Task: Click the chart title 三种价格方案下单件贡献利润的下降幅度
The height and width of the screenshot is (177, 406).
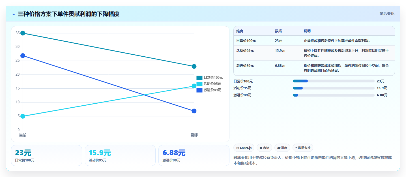Action: coord(68,14)
